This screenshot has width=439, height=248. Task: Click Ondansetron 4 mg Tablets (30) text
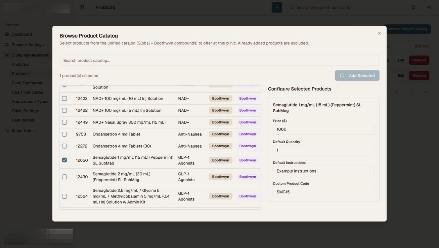tap(122, 146)
